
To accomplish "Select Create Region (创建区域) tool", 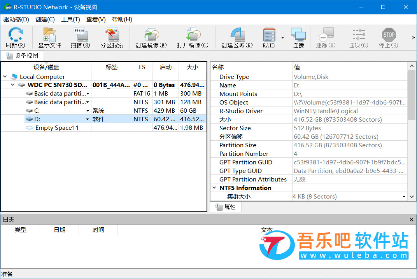I will coord(237,37).
